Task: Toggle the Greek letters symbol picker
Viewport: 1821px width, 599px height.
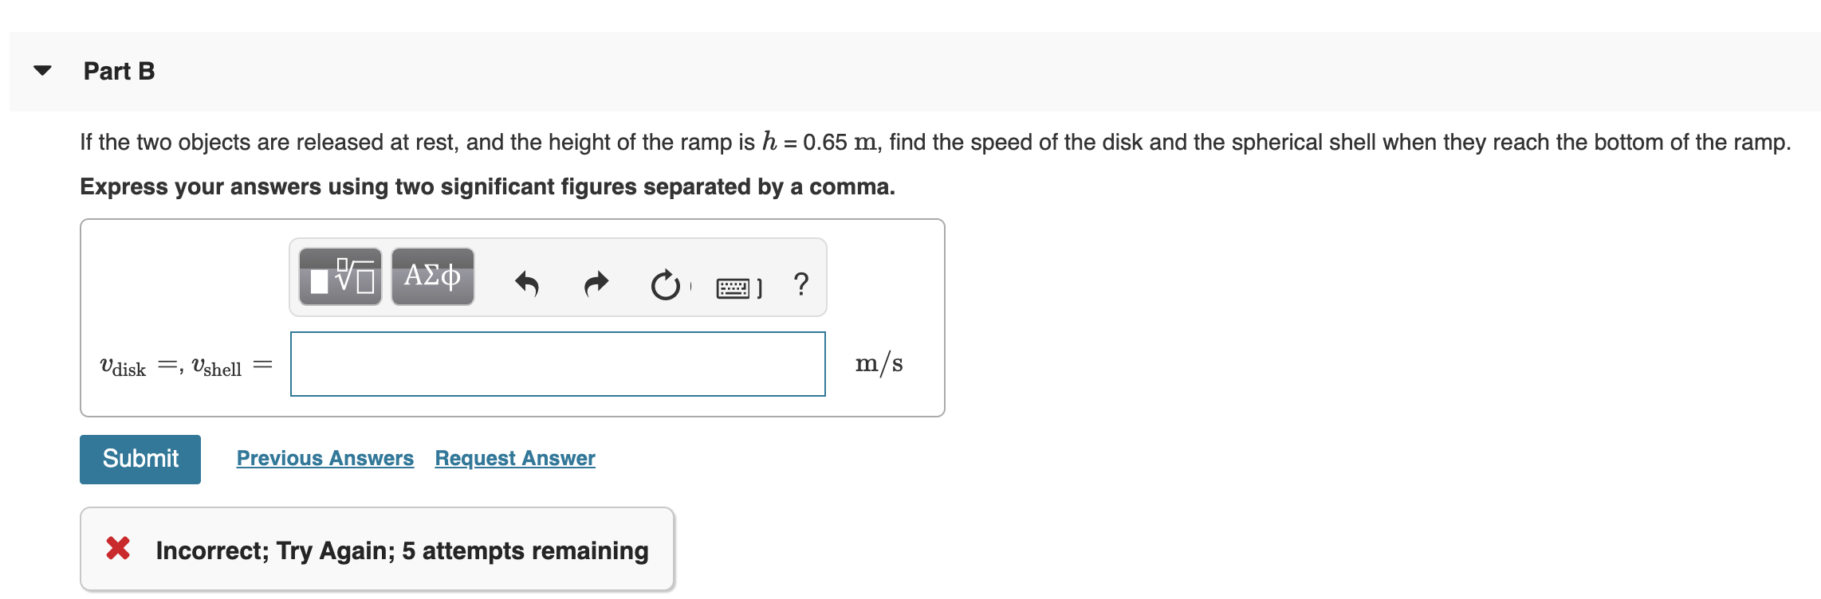Action: tap(431, 277)
